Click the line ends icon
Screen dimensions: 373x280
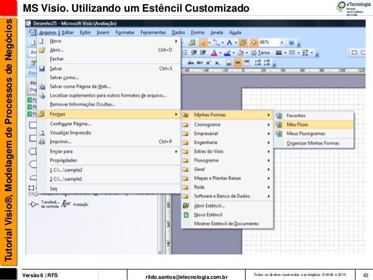pyautogui.click(x=305, y=53)
